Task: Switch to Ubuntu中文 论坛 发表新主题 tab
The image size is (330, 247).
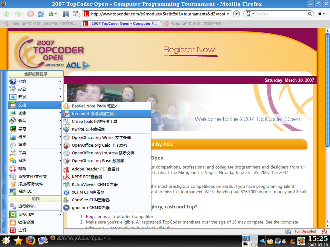Action: [x=193, y=23]
